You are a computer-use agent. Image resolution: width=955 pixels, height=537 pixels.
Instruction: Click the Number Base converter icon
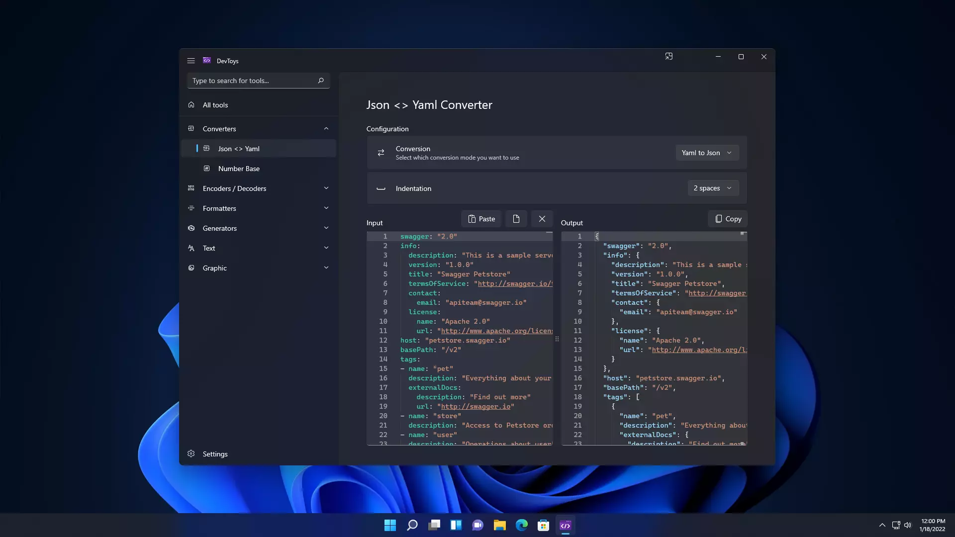click(206, 169)
